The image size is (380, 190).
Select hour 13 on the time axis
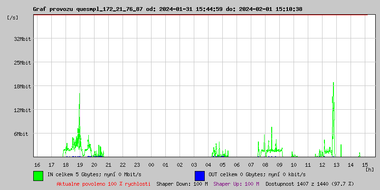pos(336,164)
